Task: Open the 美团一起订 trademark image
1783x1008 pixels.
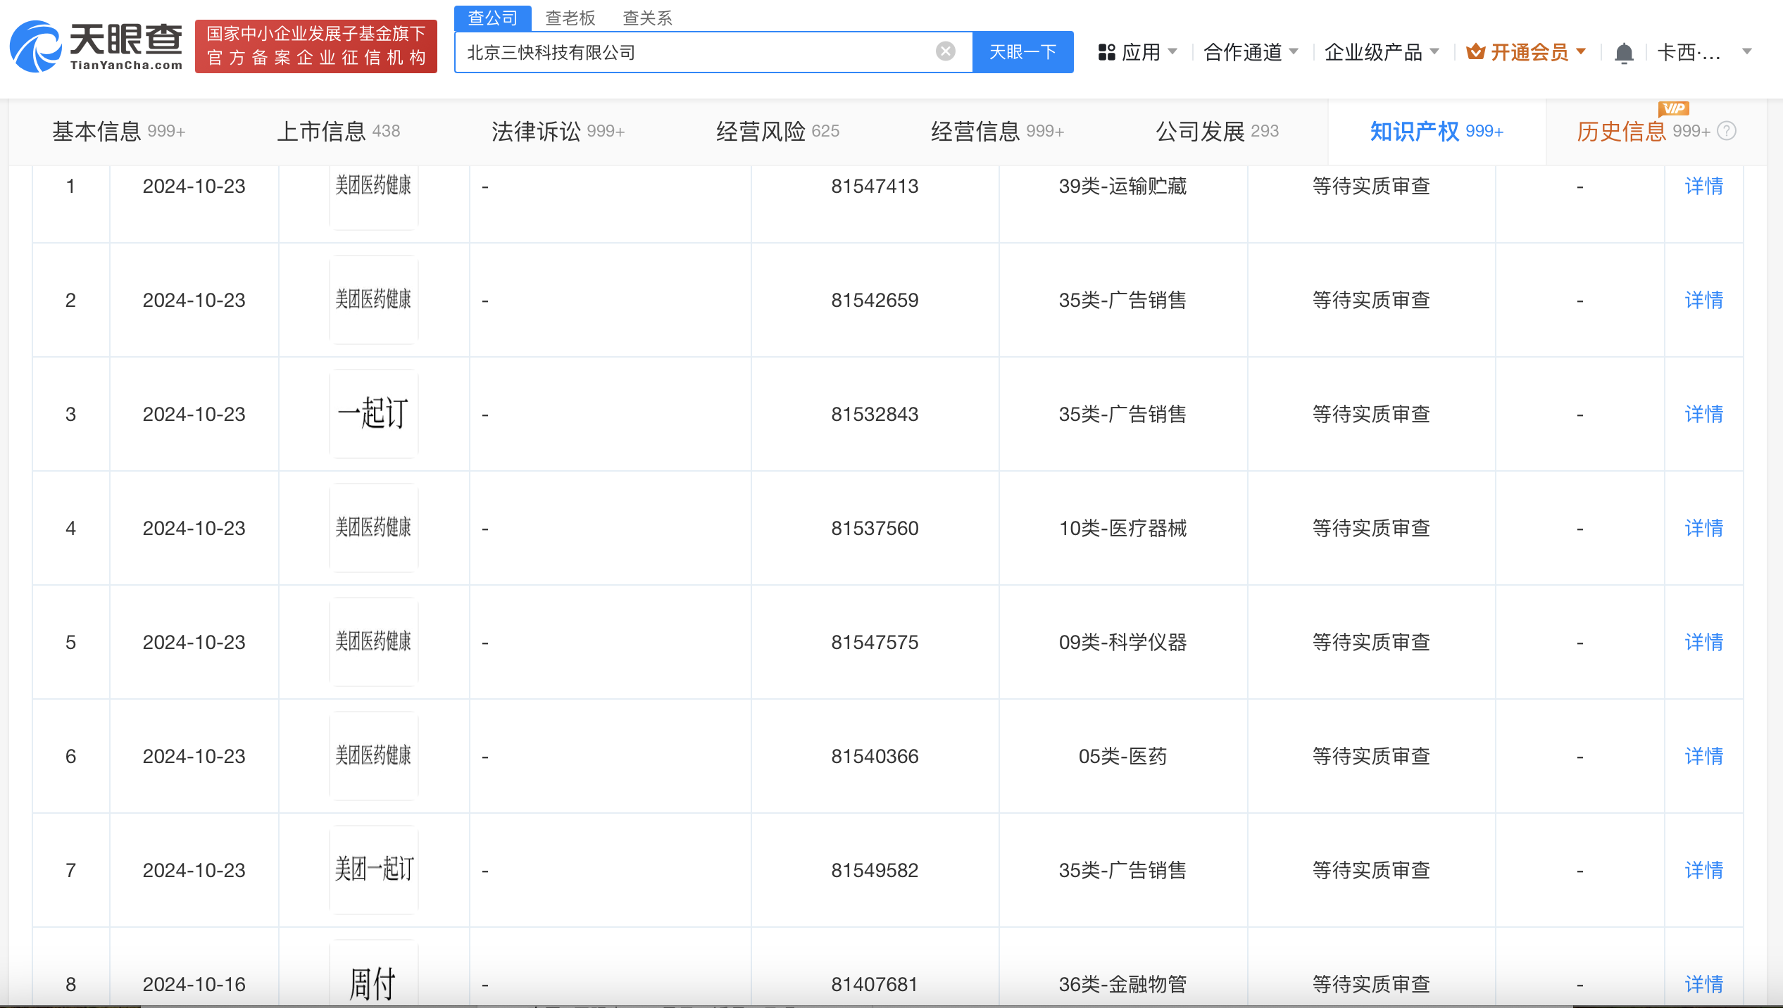Action: (373, 870)
